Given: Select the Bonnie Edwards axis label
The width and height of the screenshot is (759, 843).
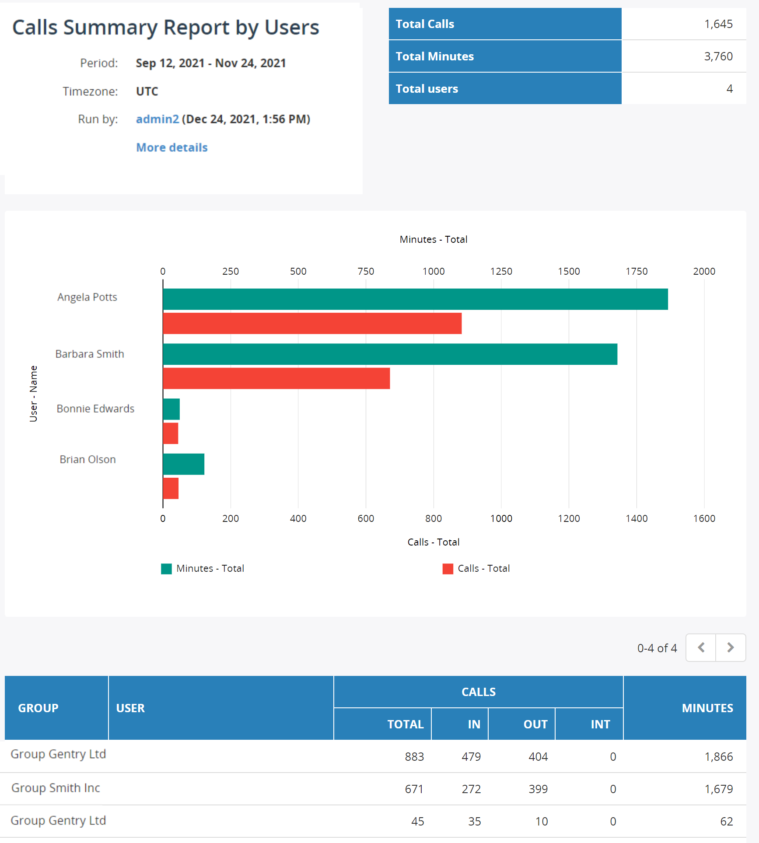Looking at the screenshot, I should tap(95, 409).
